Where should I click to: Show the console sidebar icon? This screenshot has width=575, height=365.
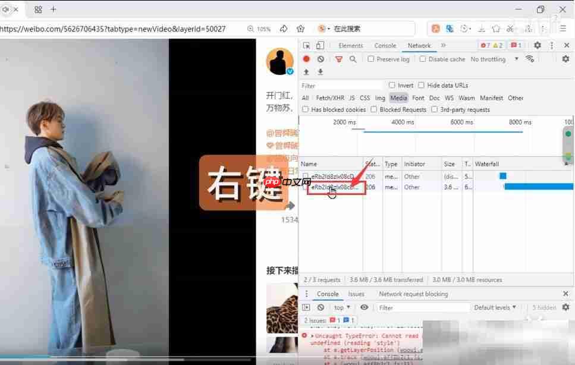306,307
